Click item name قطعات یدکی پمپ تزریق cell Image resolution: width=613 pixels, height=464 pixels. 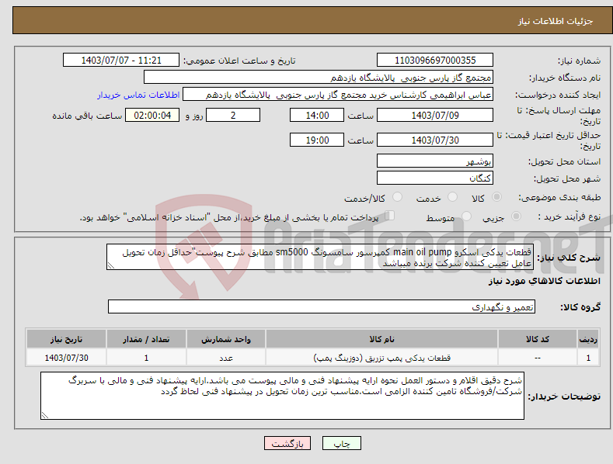click(382, 358)
